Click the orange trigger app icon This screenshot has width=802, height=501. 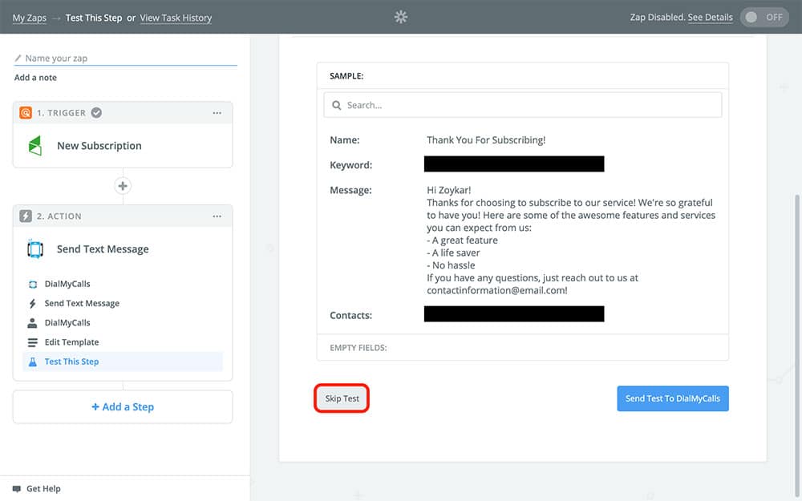26,113
